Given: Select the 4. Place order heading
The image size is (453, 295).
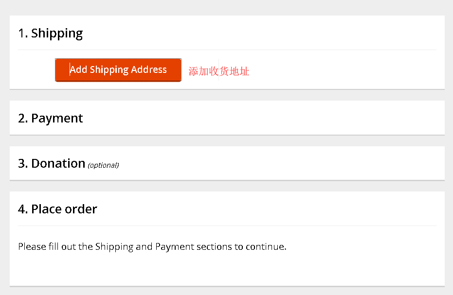Looking at the screenshot, I should click(57, 209).
